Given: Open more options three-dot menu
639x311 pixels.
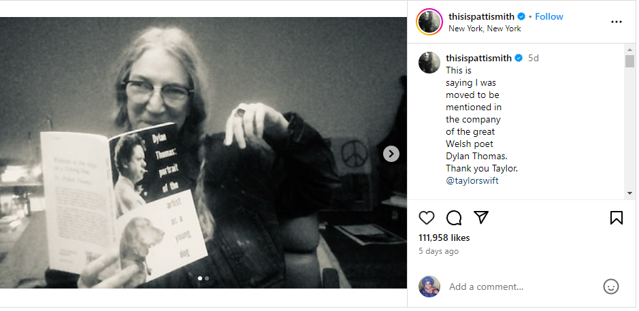Looking at the screenshot, I should [x=616, y=22].
